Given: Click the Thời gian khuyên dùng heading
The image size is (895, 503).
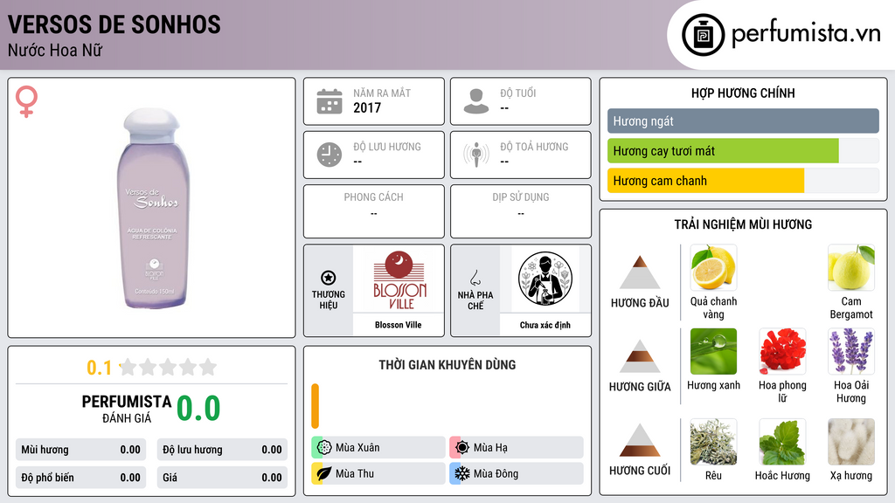Looking at the screenshot, I should pos(447,365).
